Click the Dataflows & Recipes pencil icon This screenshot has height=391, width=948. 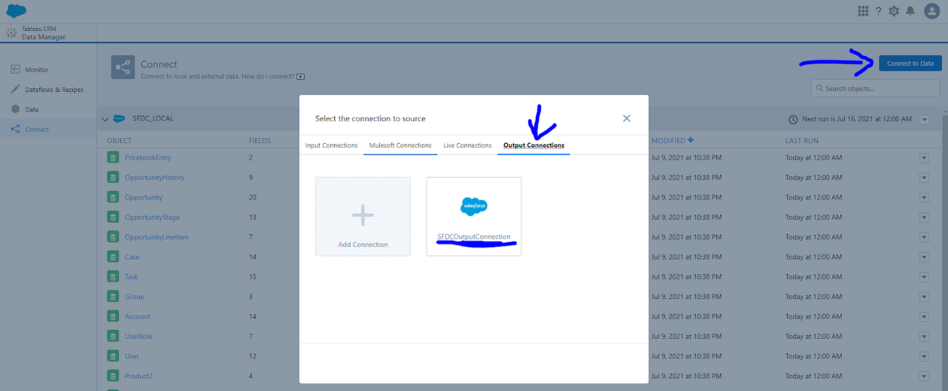point(16,89)
